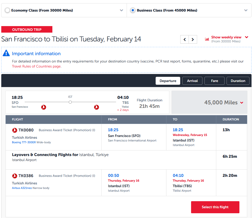Click the 6h 25m layover duration
The image size is (252, 218).
tap(230, 157)
